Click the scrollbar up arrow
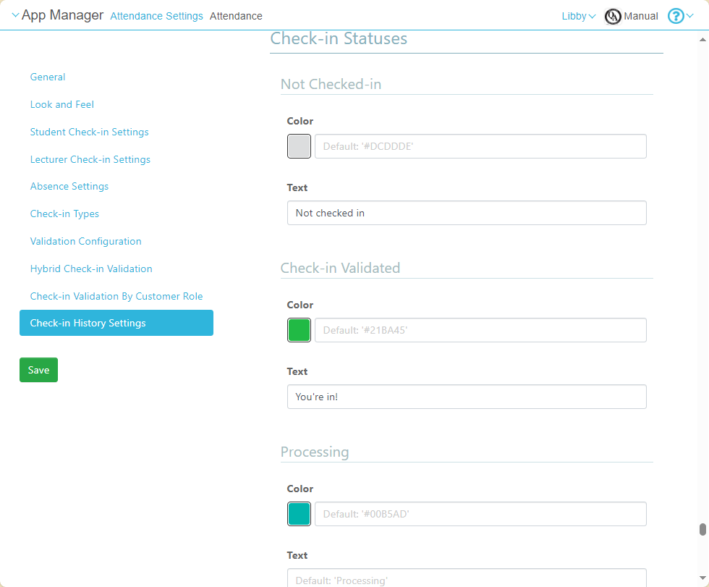Image resolution: width=709 pixels, height=587 pixels. (x=702, y=40)
